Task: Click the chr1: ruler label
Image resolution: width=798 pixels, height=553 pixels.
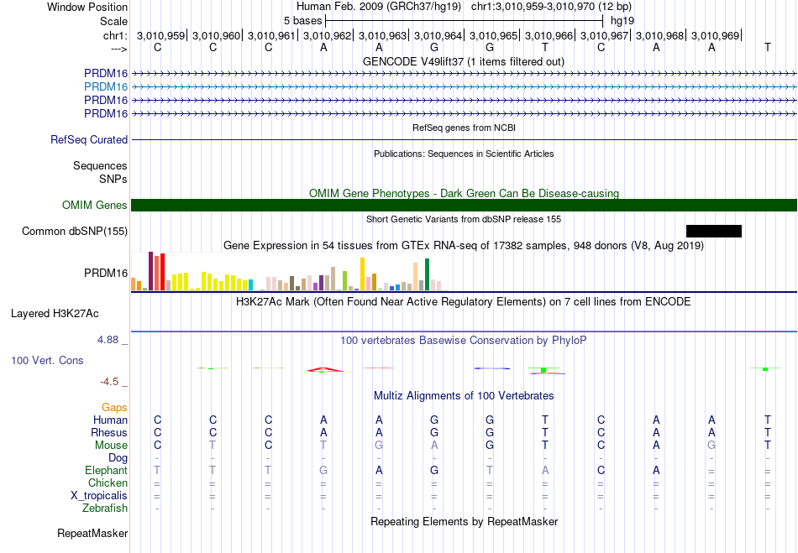Action: [x=115, y=35]
